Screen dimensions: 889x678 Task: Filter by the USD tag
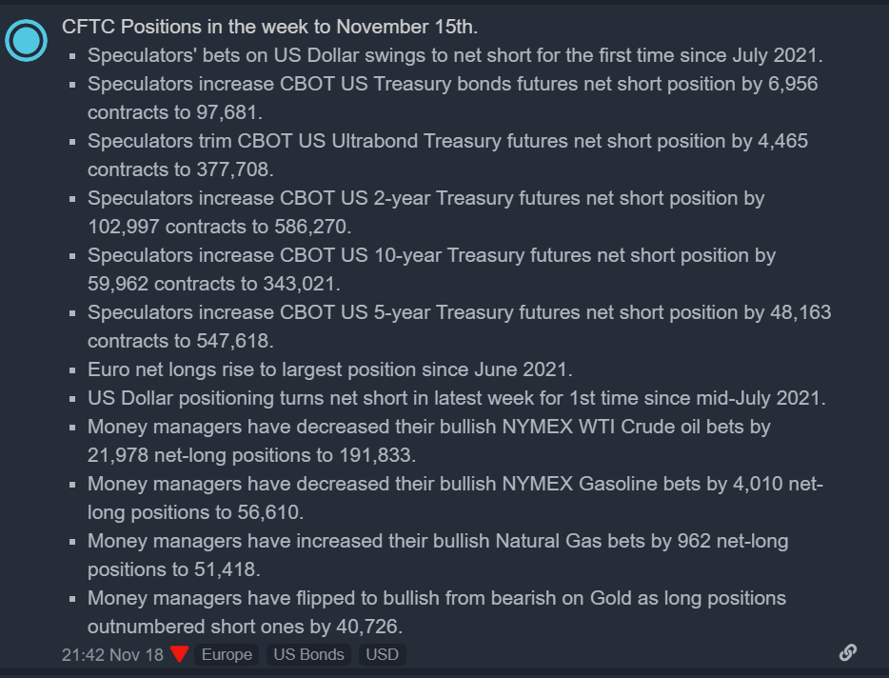[383, 654]
